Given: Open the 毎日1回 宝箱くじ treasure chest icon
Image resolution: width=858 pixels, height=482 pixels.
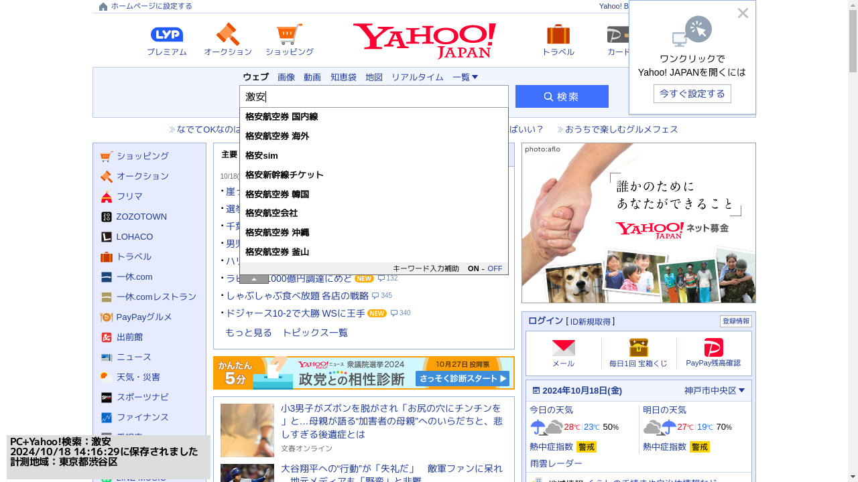Looking at the screenshot, I should [638, 347].
